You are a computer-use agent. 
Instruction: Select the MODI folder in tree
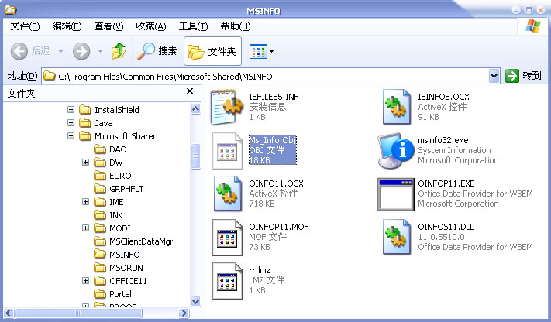(x=112, y=228)
